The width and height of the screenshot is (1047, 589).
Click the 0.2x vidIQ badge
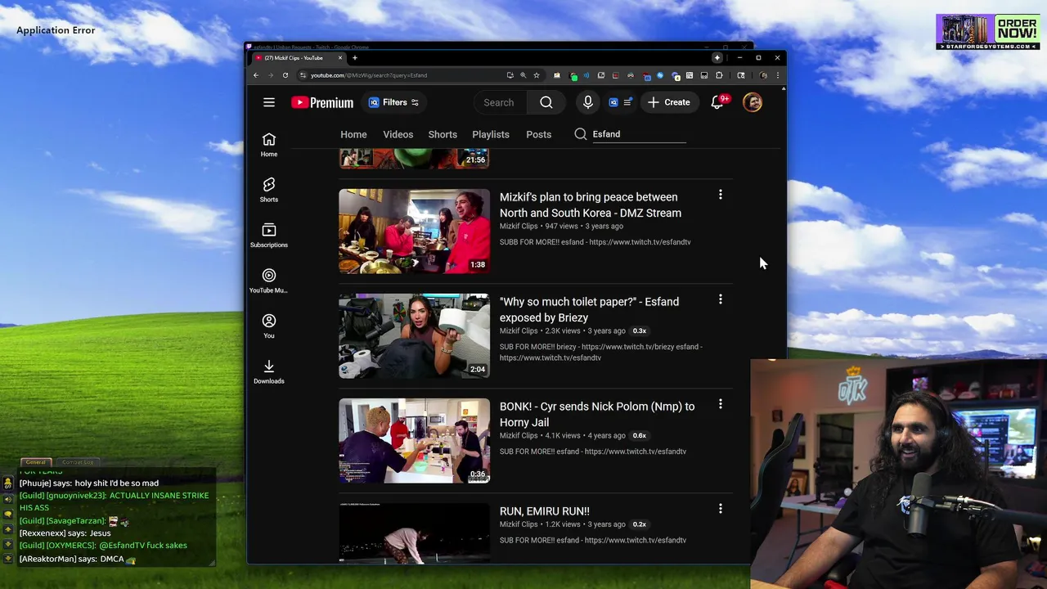640,524
